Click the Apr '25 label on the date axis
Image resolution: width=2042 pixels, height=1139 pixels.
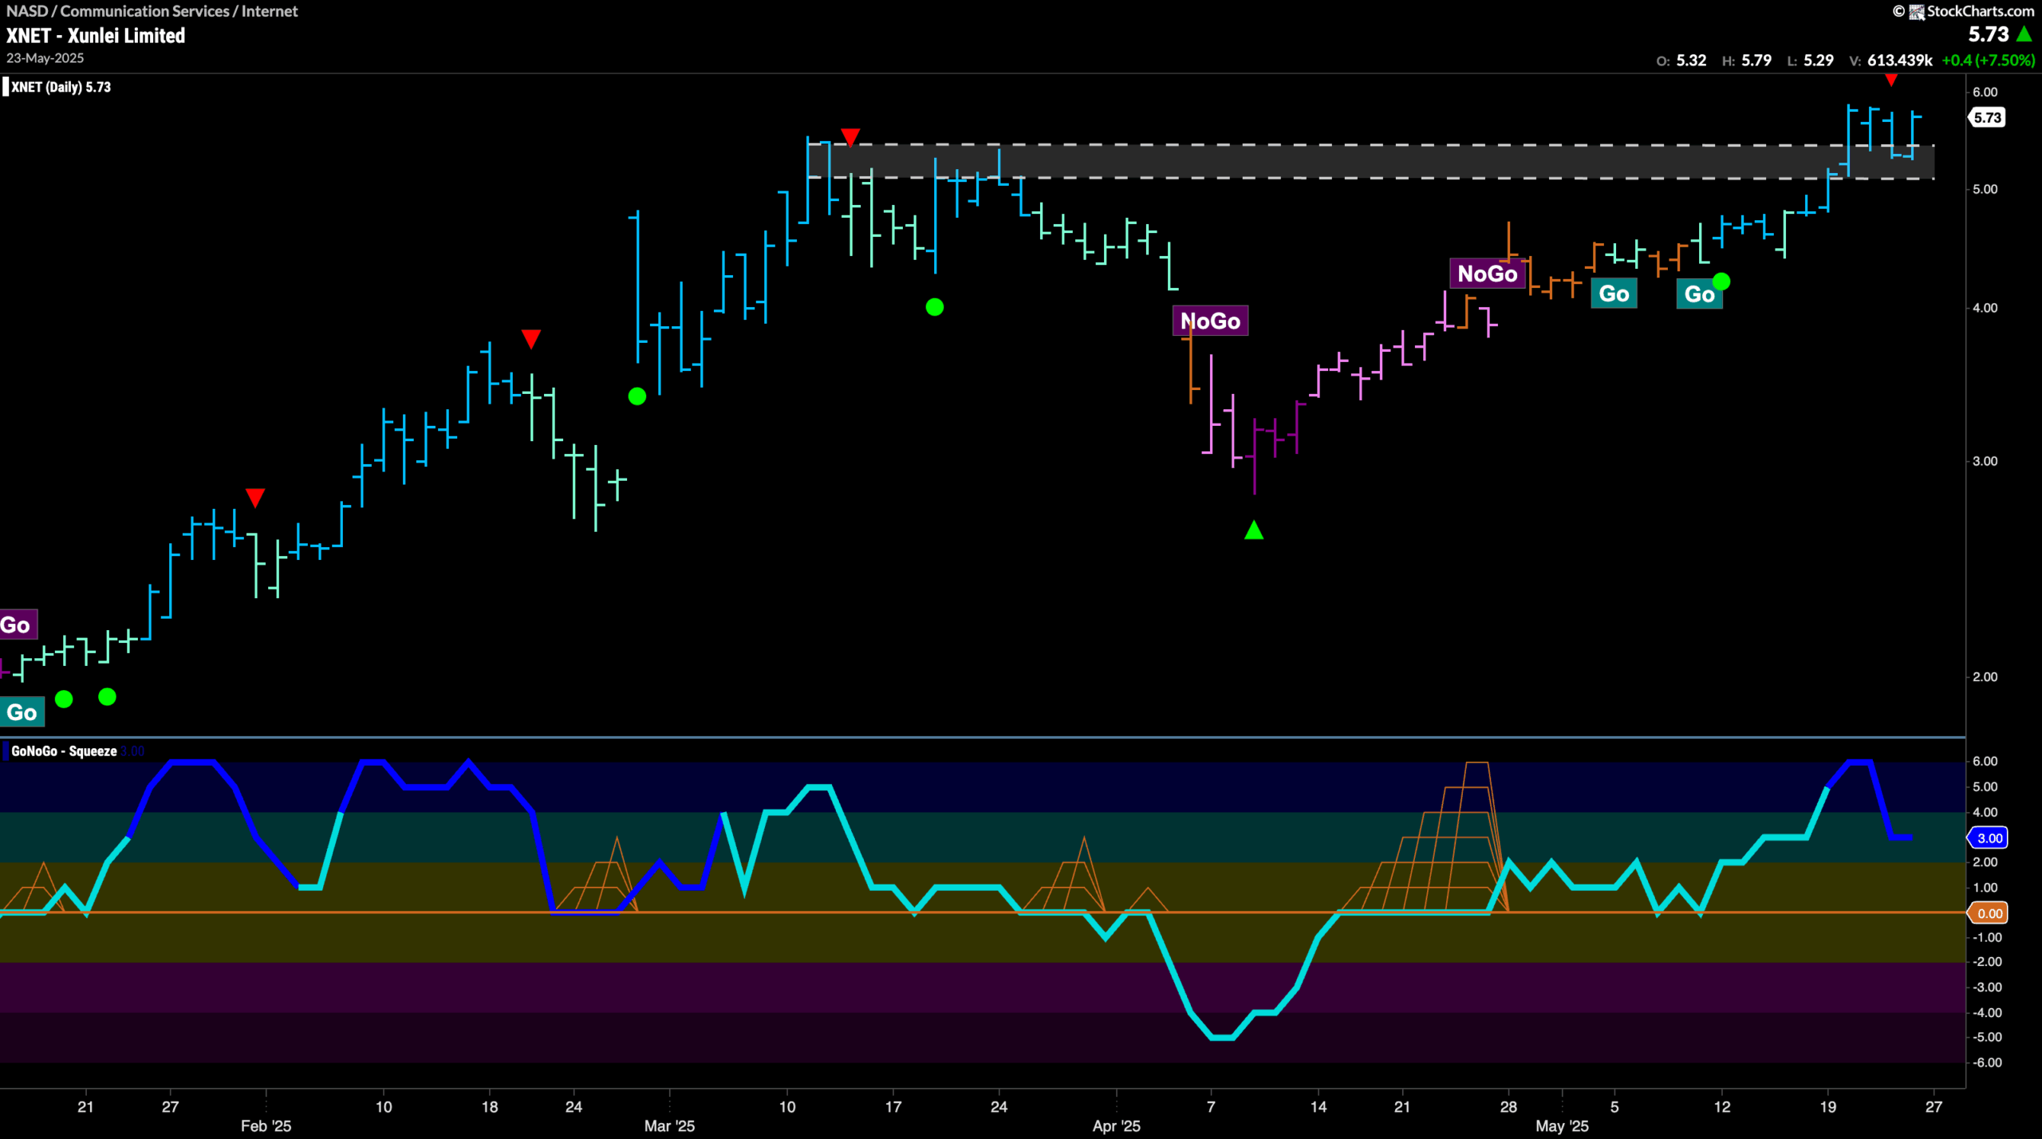pos(1116,1126)
